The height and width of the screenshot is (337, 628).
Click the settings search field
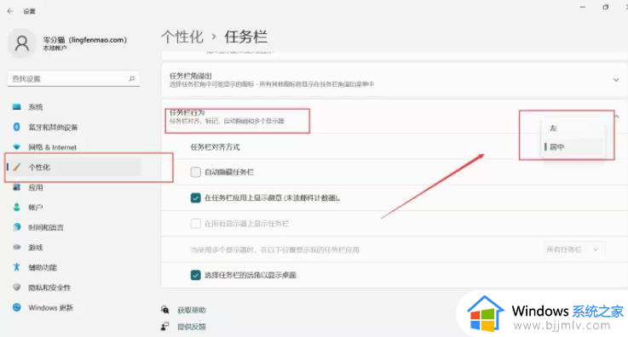tap(73, 79)
